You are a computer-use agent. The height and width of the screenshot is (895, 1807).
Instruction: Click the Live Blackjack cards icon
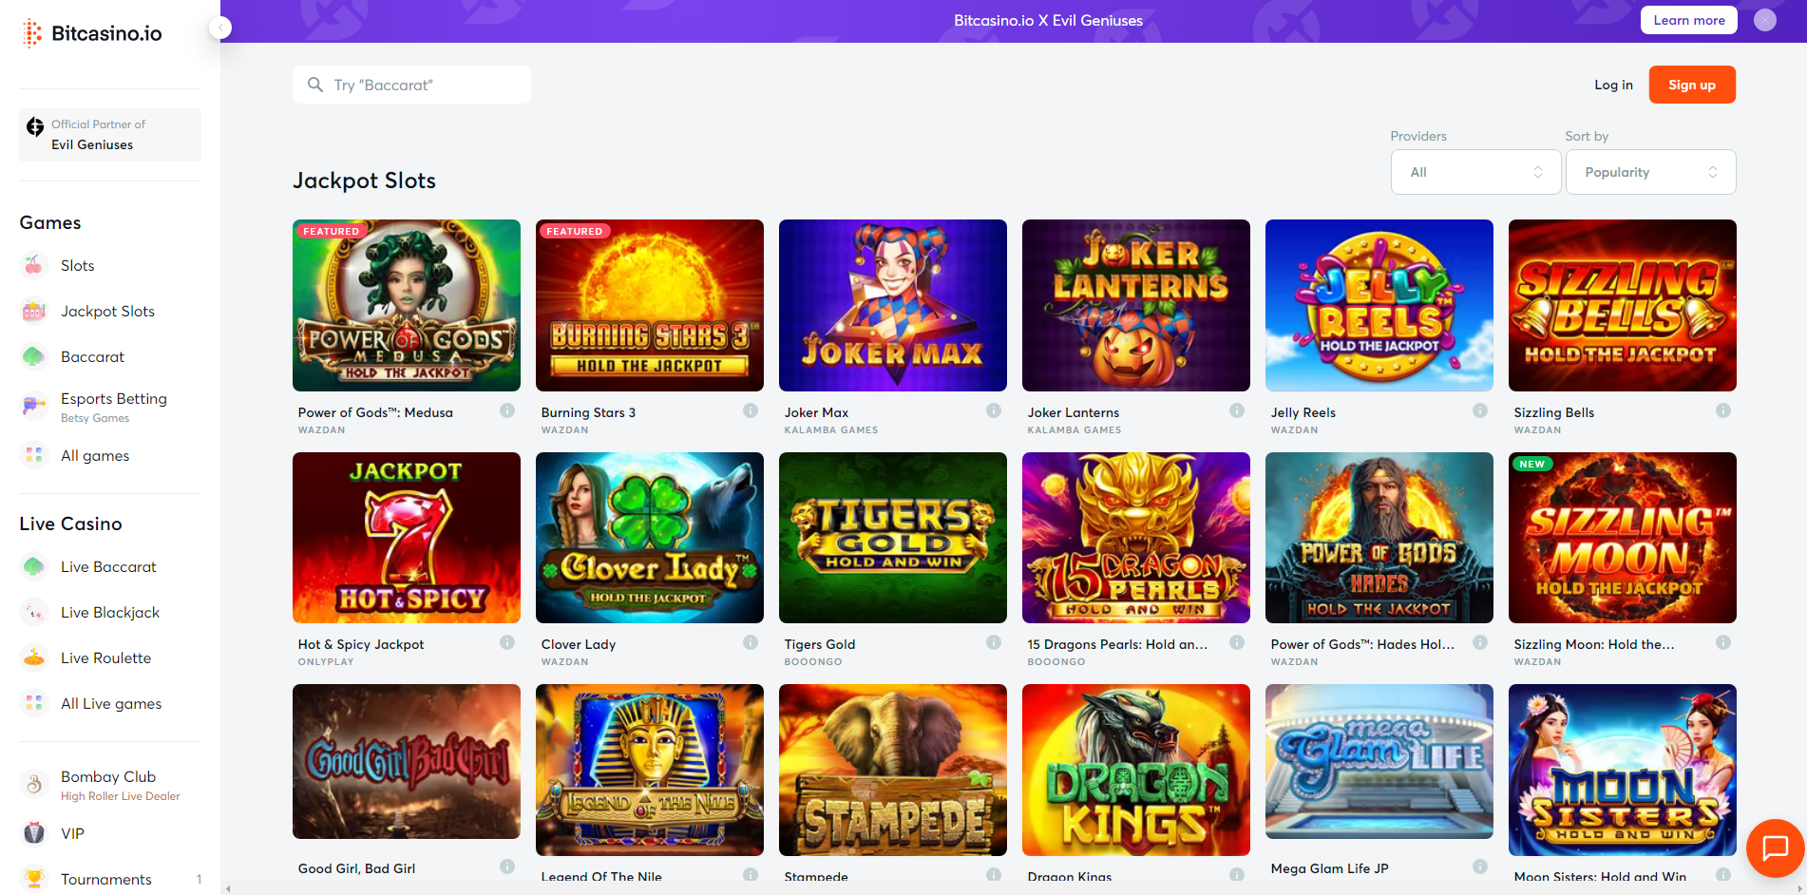click(x=33, y=612)
